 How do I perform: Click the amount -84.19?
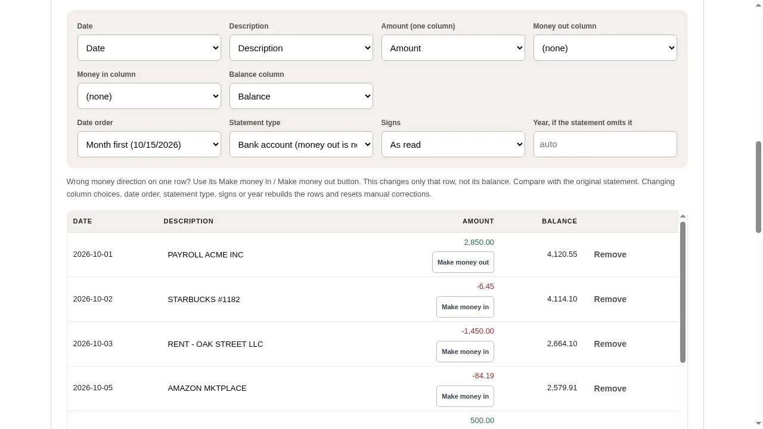[x=483, y=376]
